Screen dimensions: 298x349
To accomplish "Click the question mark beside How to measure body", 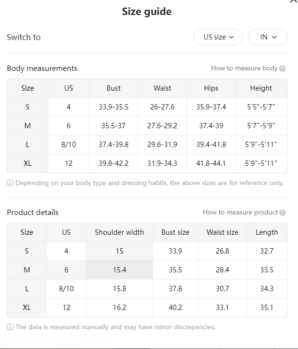I will coord(283,68).
